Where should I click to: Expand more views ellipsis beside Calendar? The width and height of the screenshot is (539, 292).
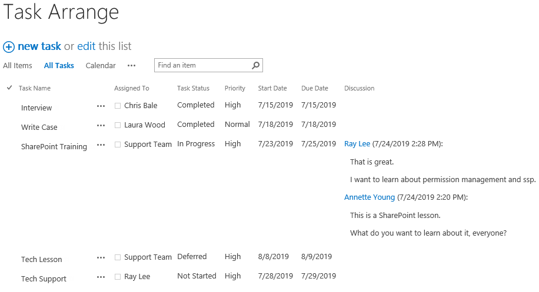[132, 66]
